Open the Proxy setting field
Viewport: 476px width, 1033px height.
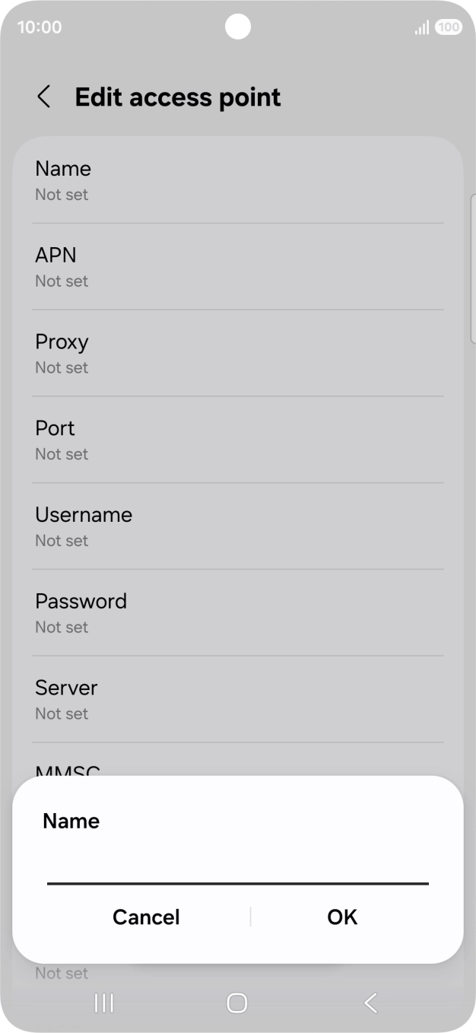238,353
